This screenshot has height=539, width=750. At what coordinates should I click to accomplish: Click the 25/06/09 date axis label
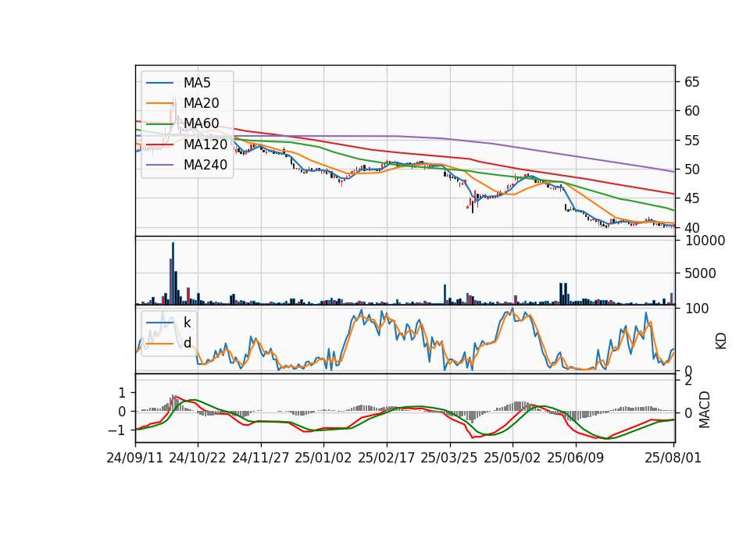pos(576,458)
